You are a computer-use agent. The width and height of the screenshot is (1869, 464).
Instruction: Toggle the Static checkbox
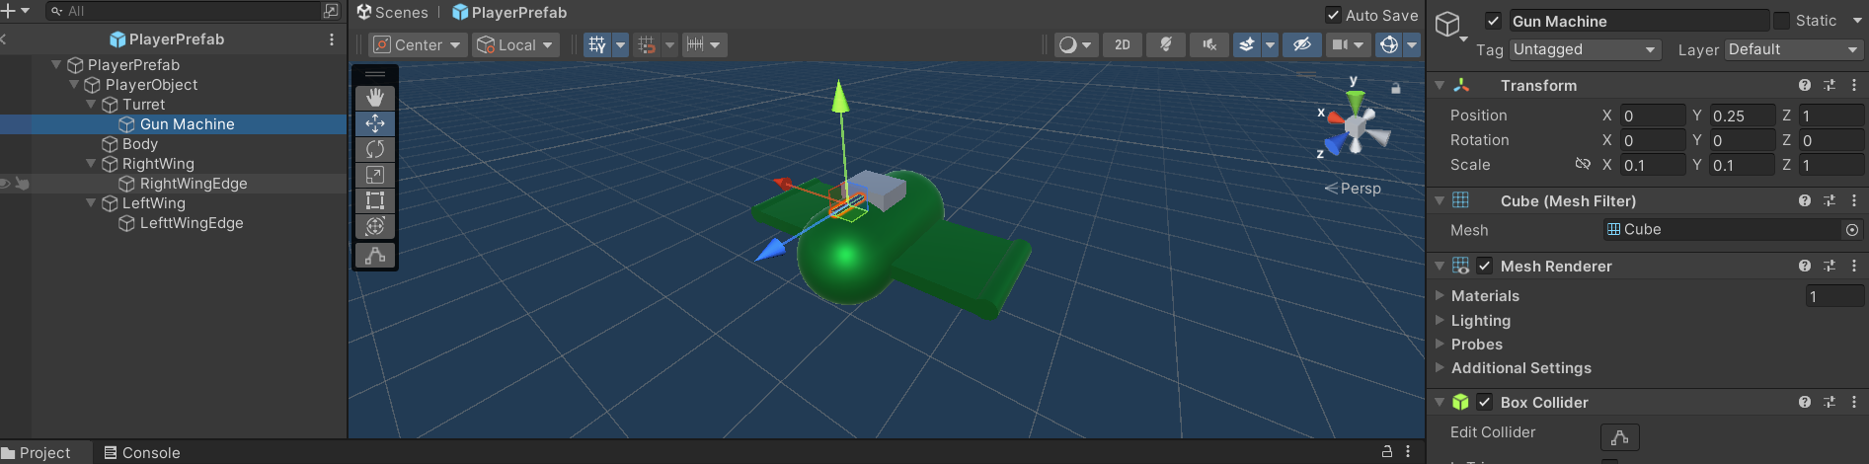pos(1781,21)
